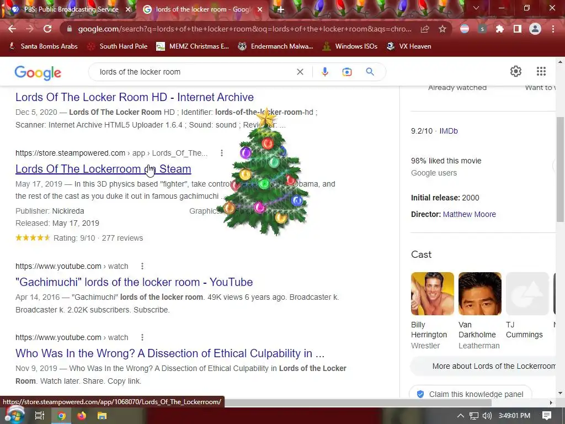The width and height of the screenshot is (565, 424).
Task: Open the MEMZ Christmas bookmark
Action: tap(193, 46)
